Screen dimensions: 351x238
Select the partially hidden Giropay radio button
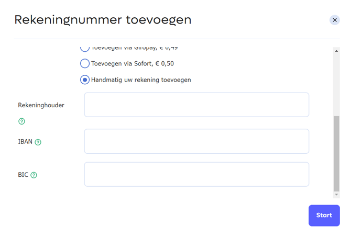click(x=85, y=48)
